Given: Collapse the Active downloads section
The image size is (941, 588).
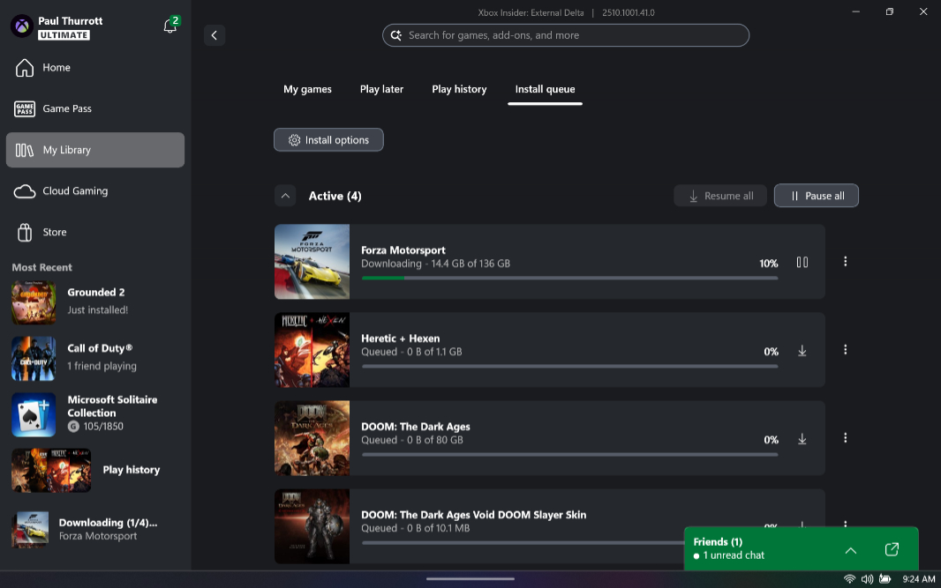Looking at the screenshot, I should tap(285, 196).
